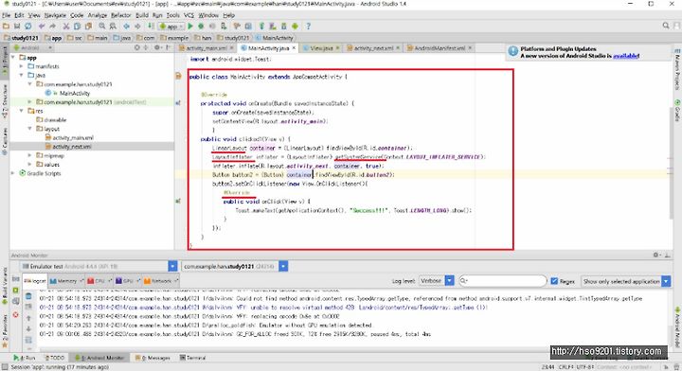
Task: Click the Synchronize toolbar icon
Action: [x=27, y=26]
